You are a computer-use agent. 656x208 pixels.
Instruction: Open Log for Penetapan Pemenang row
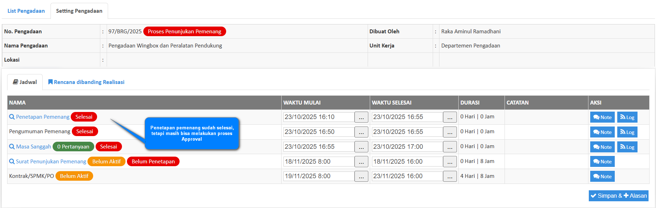point(627,117)
